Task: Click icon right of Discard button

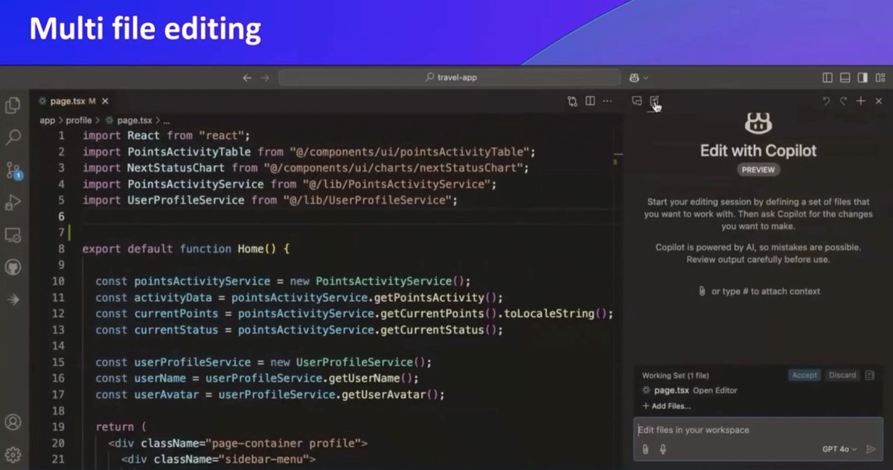Action: [870, 376]
